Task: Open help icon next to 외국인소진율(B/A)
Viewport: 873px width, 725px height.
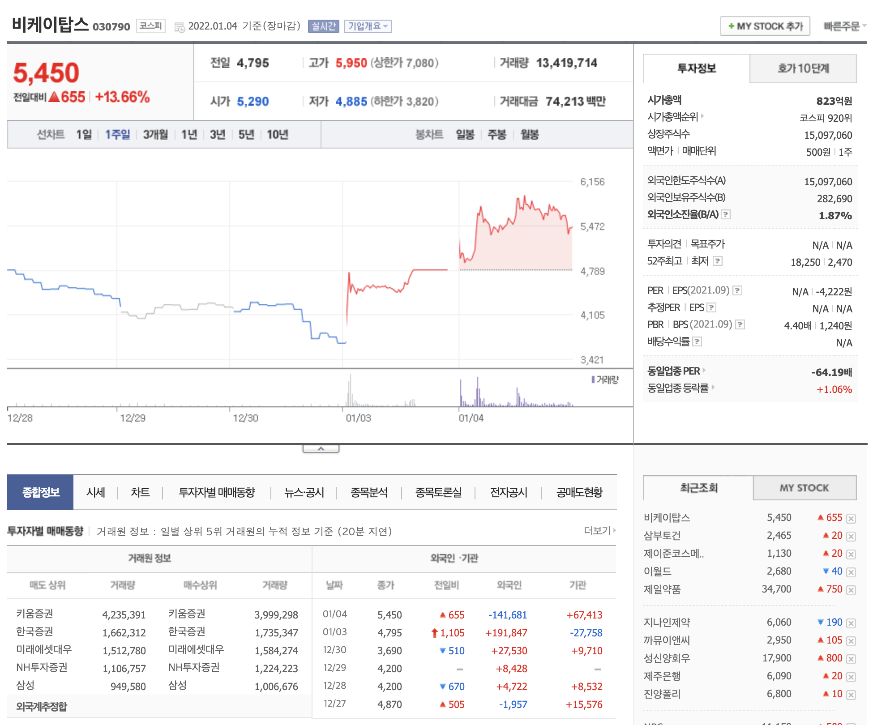Action: [x=726, y=214]
